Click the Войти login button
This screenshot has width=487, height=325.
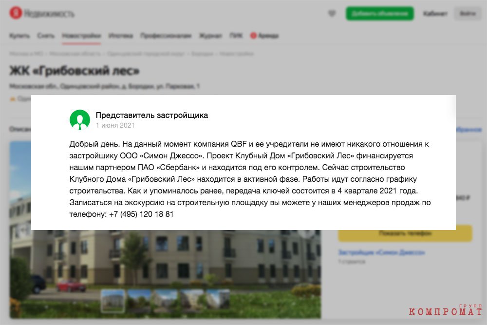(467, 14)
